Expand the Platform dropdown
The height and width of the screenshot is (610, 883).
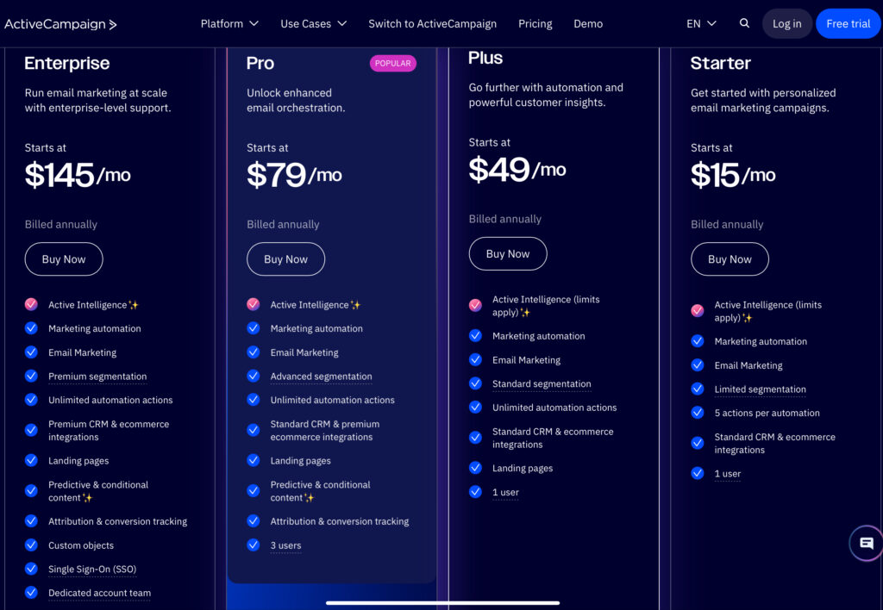pos(229,23)
